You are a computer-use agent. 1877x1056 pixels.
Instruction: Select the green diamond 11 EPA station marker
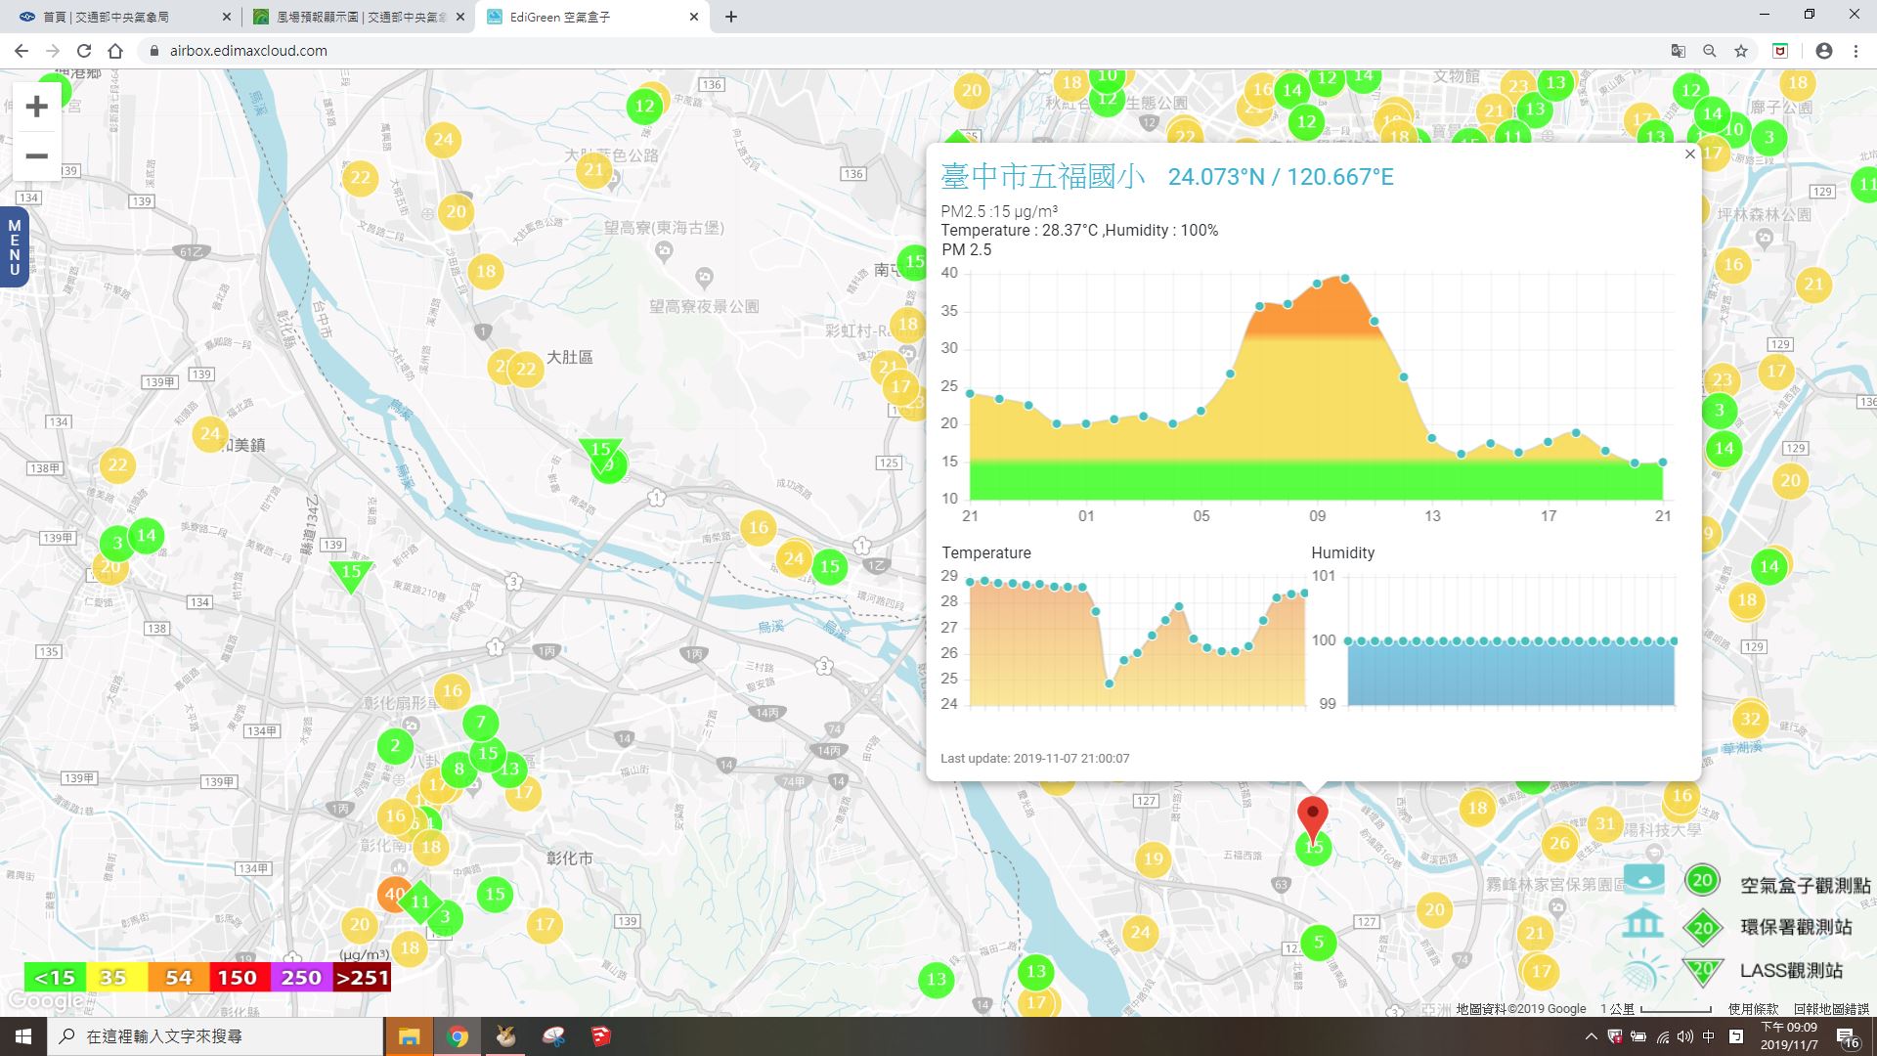(419, 902)
